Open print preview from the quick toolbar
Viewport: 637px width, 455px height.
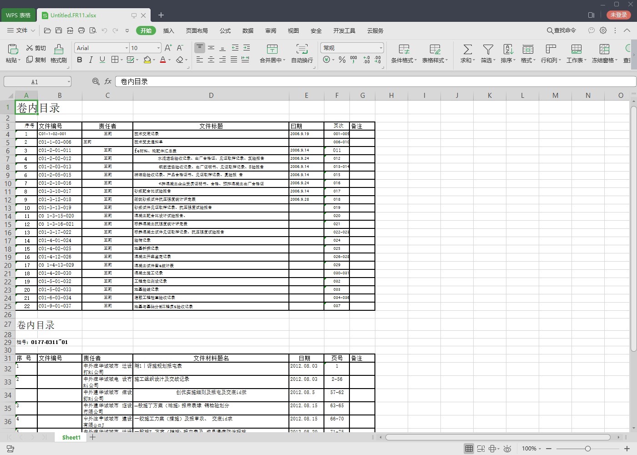pyautogui.click(x=93, y=30)
